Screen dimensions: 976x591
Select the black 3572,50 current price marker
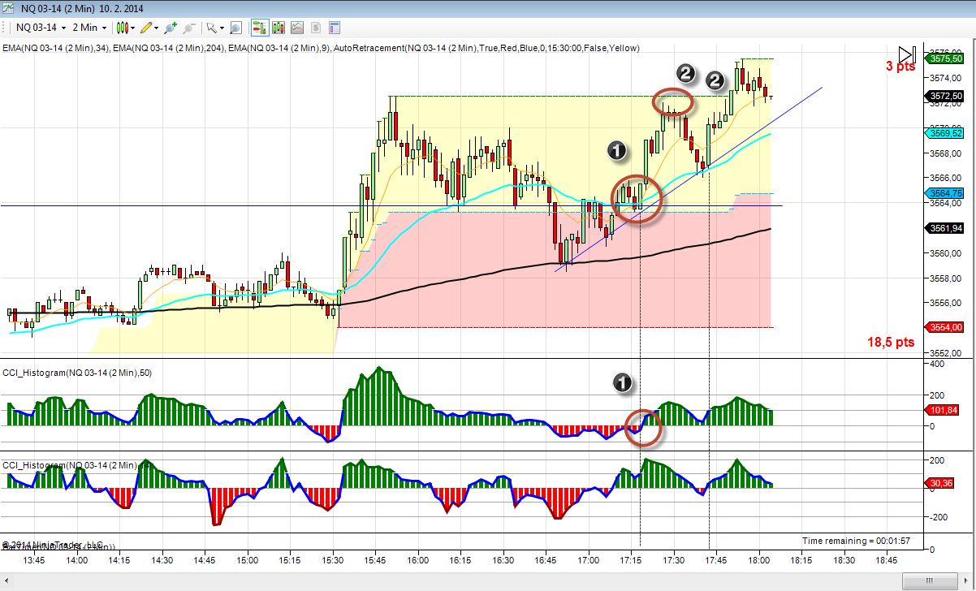tap(946, 97)
